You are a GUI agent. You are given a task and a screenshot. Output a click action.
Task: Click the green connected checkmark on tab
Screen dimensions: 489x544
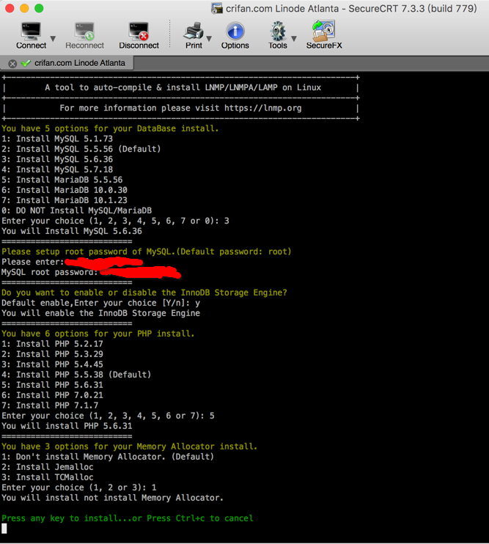[x=26, y=63]
